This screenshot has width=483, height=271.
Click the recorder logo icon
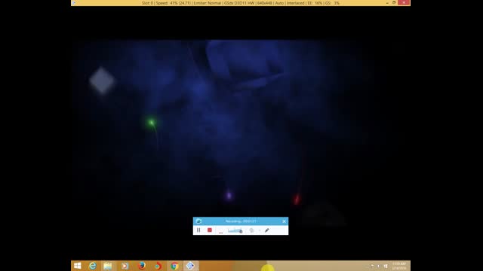tap(198, 221)
